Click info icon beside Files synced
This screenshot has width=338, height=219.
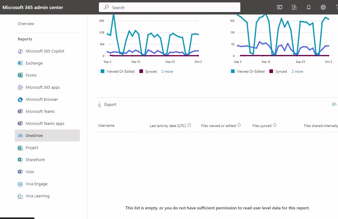click(x=275, y=125)
